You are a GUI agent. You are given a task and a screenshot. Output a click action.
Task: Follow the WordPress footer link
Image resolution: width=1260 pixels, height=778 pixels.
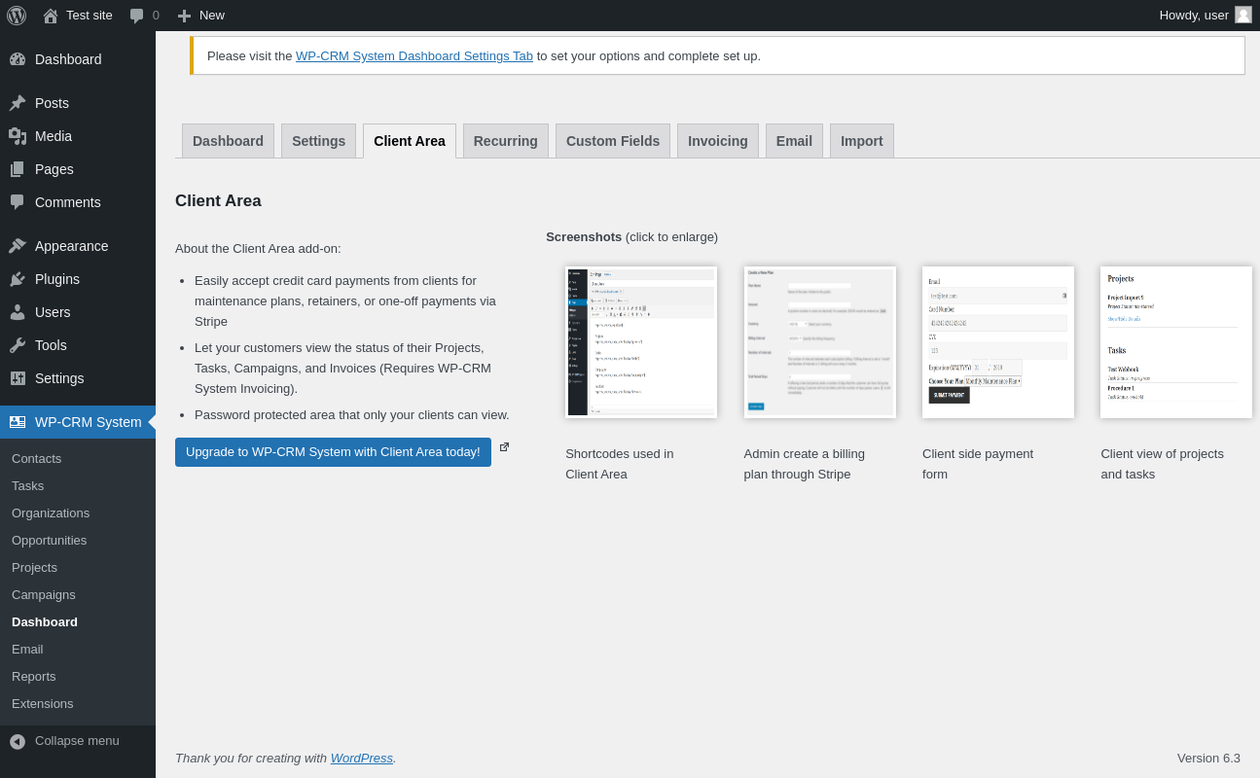tap(362, 758)
